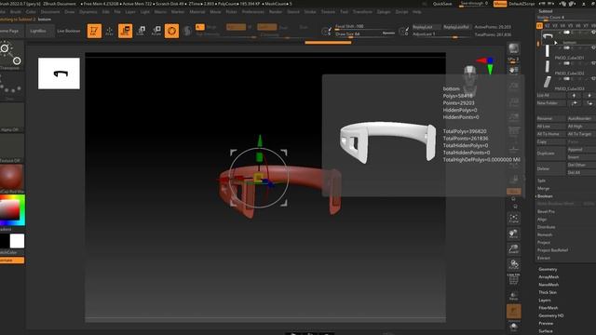Click the Duplicate subtool button
The height and width of the screenshot is (335, 596).
[x=550, y=153]
